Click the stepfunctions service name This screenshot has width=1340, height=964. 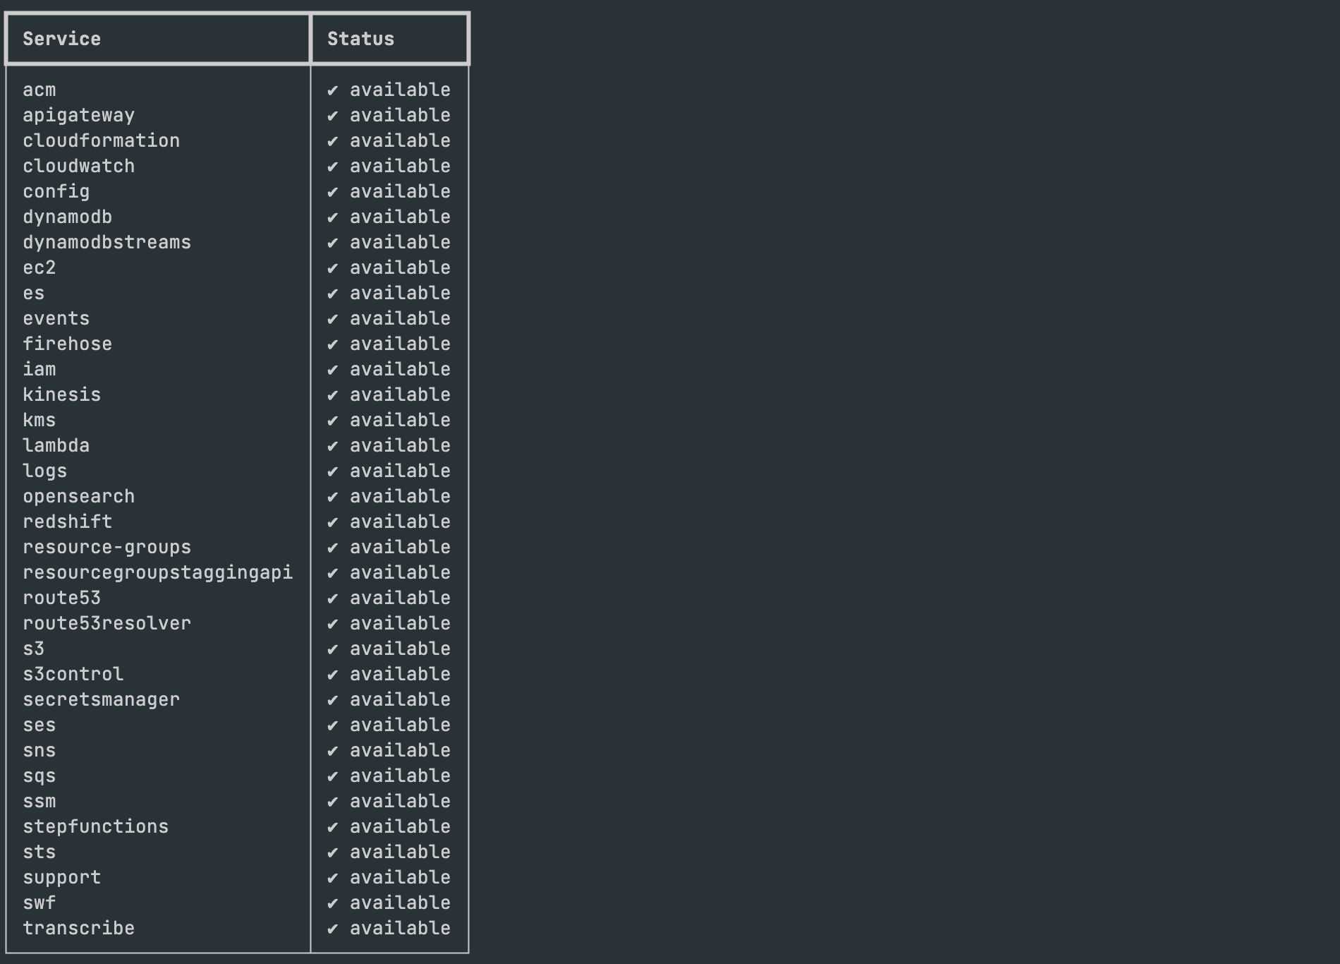[x=95, y=827]
